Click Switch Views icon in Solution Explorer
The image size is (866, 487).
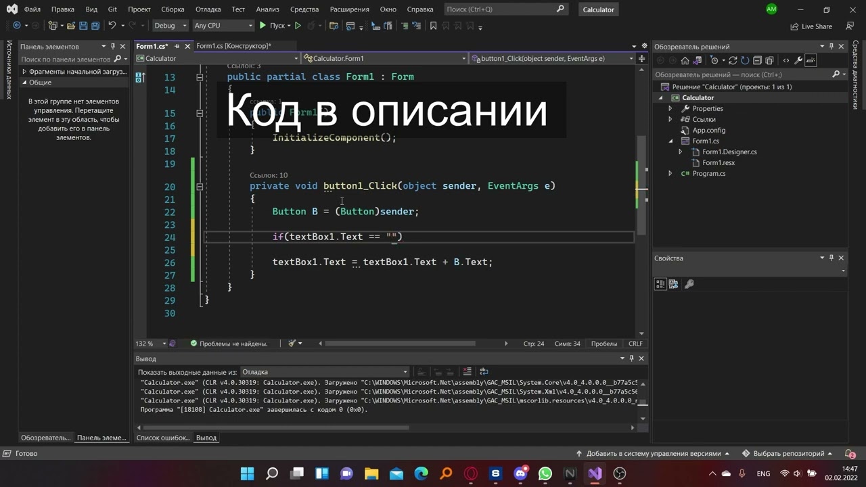coord(697,61)
